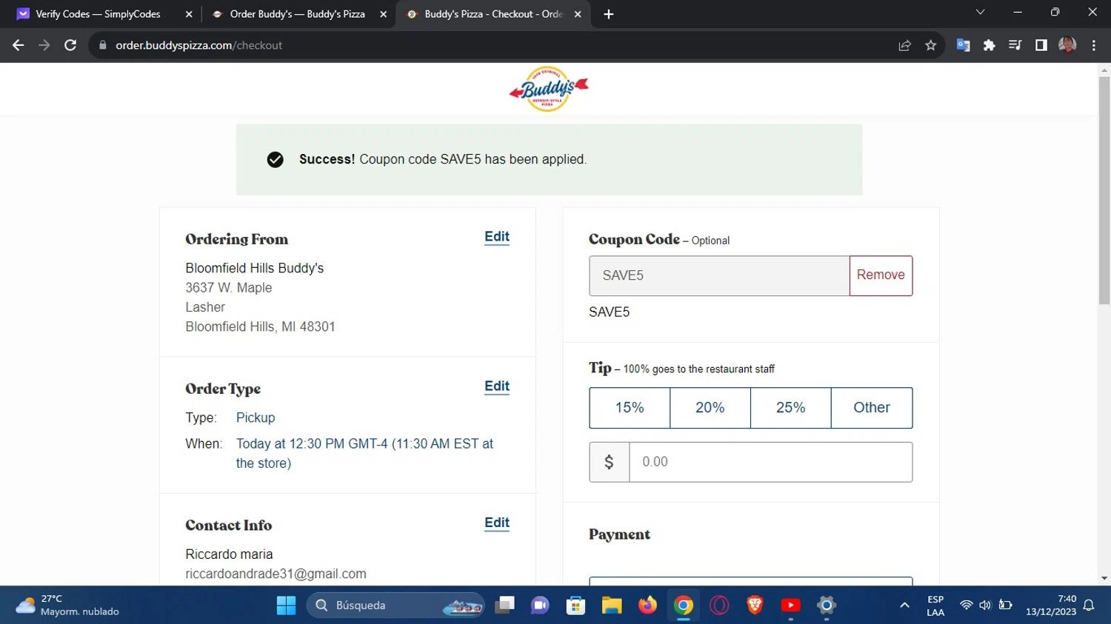The width and height of the screenshot is (1111, 624).
Task: Close the Order Buddy's tab
Action: [384, 14]
